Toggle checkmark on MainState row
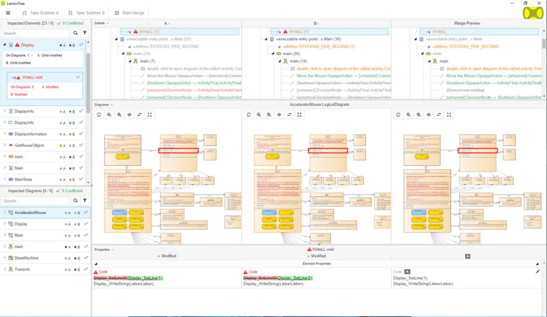Image resolution: width=547 pixels, height=317 pixels. 81,179
